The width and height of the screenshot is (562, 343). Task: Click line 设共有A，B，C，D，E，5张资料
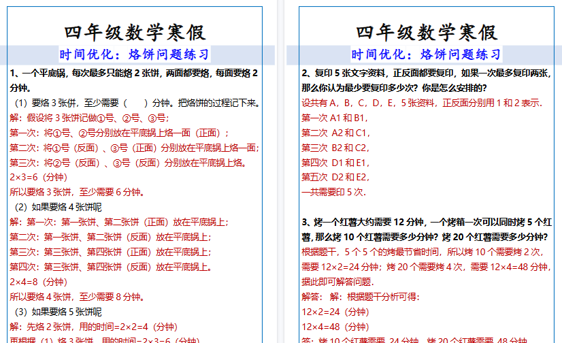point(422,103)
